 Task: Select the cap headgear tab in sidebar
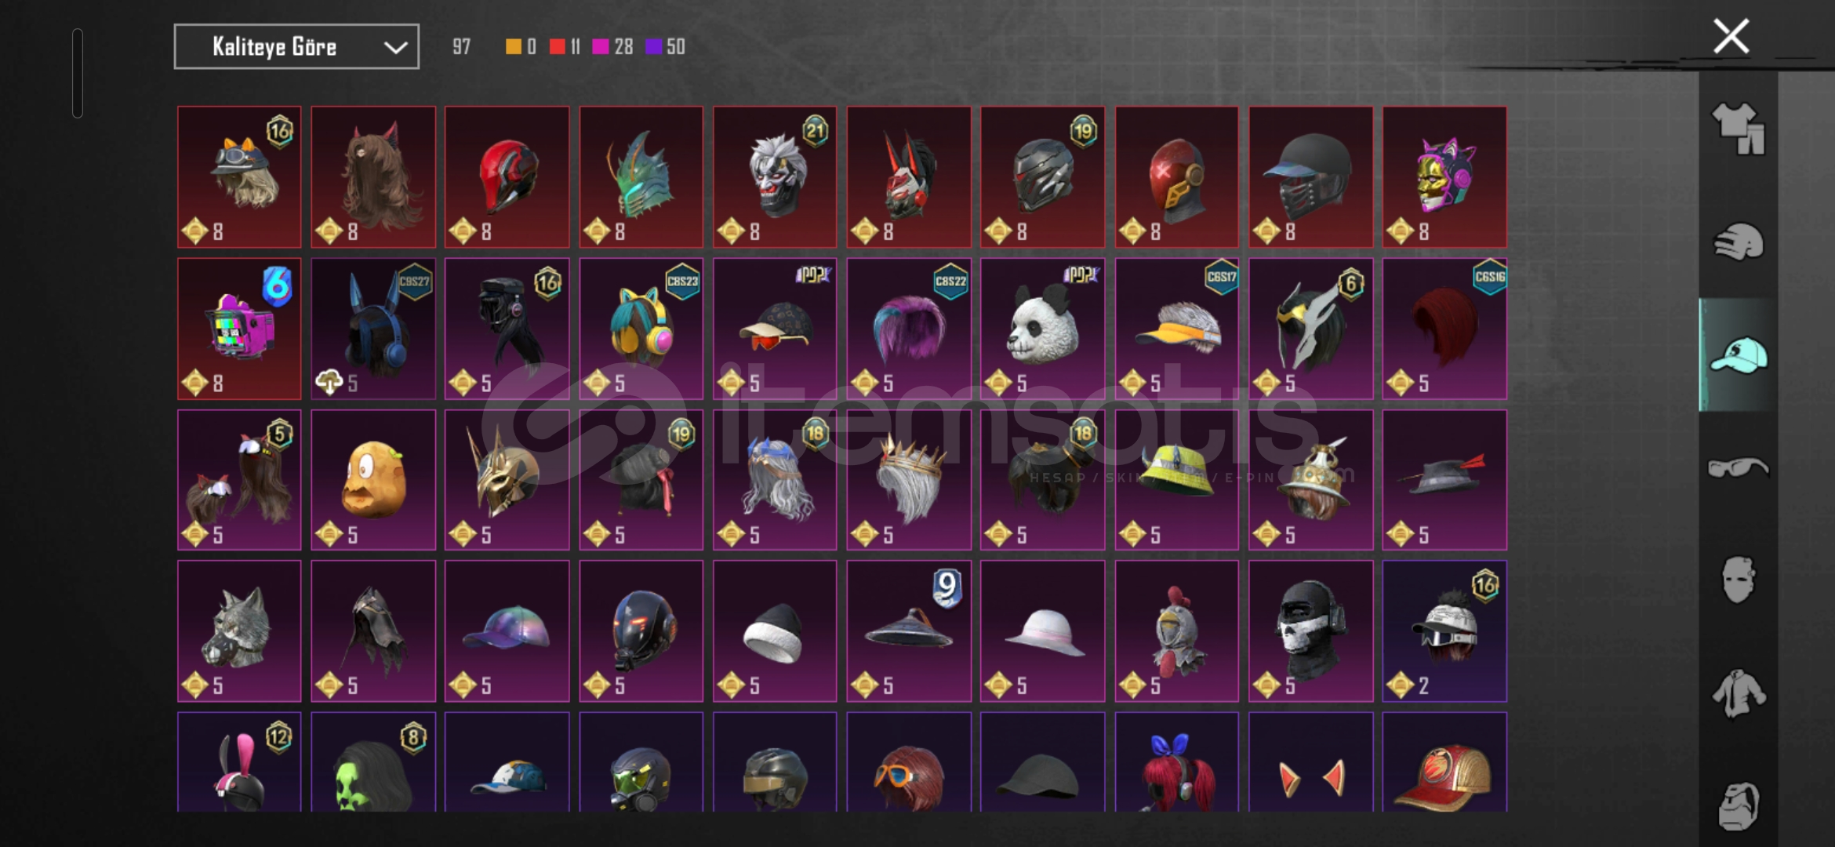(1738, 354)
